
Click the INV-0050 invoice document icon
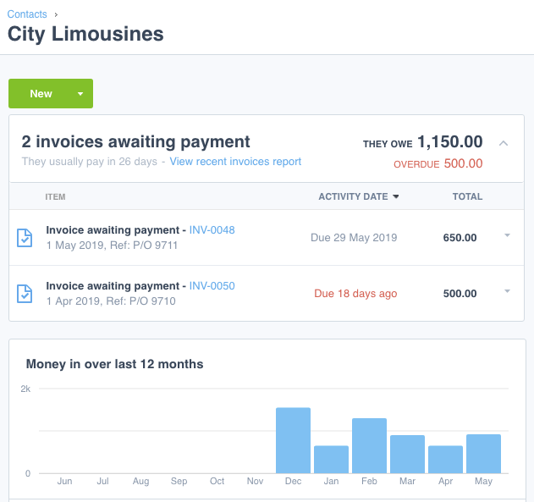tap(25, 294)
